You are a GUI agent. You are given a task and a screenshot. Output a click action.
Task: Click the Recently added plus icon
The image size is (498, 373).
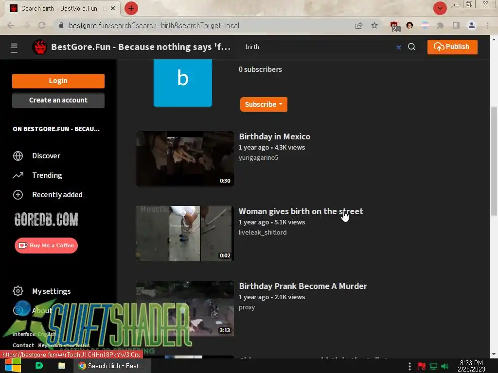point(18,194)
